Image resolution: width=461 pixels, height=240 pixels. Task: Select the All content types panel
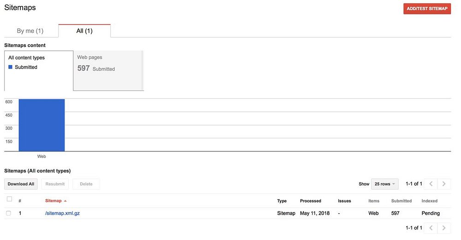(39, 70)
